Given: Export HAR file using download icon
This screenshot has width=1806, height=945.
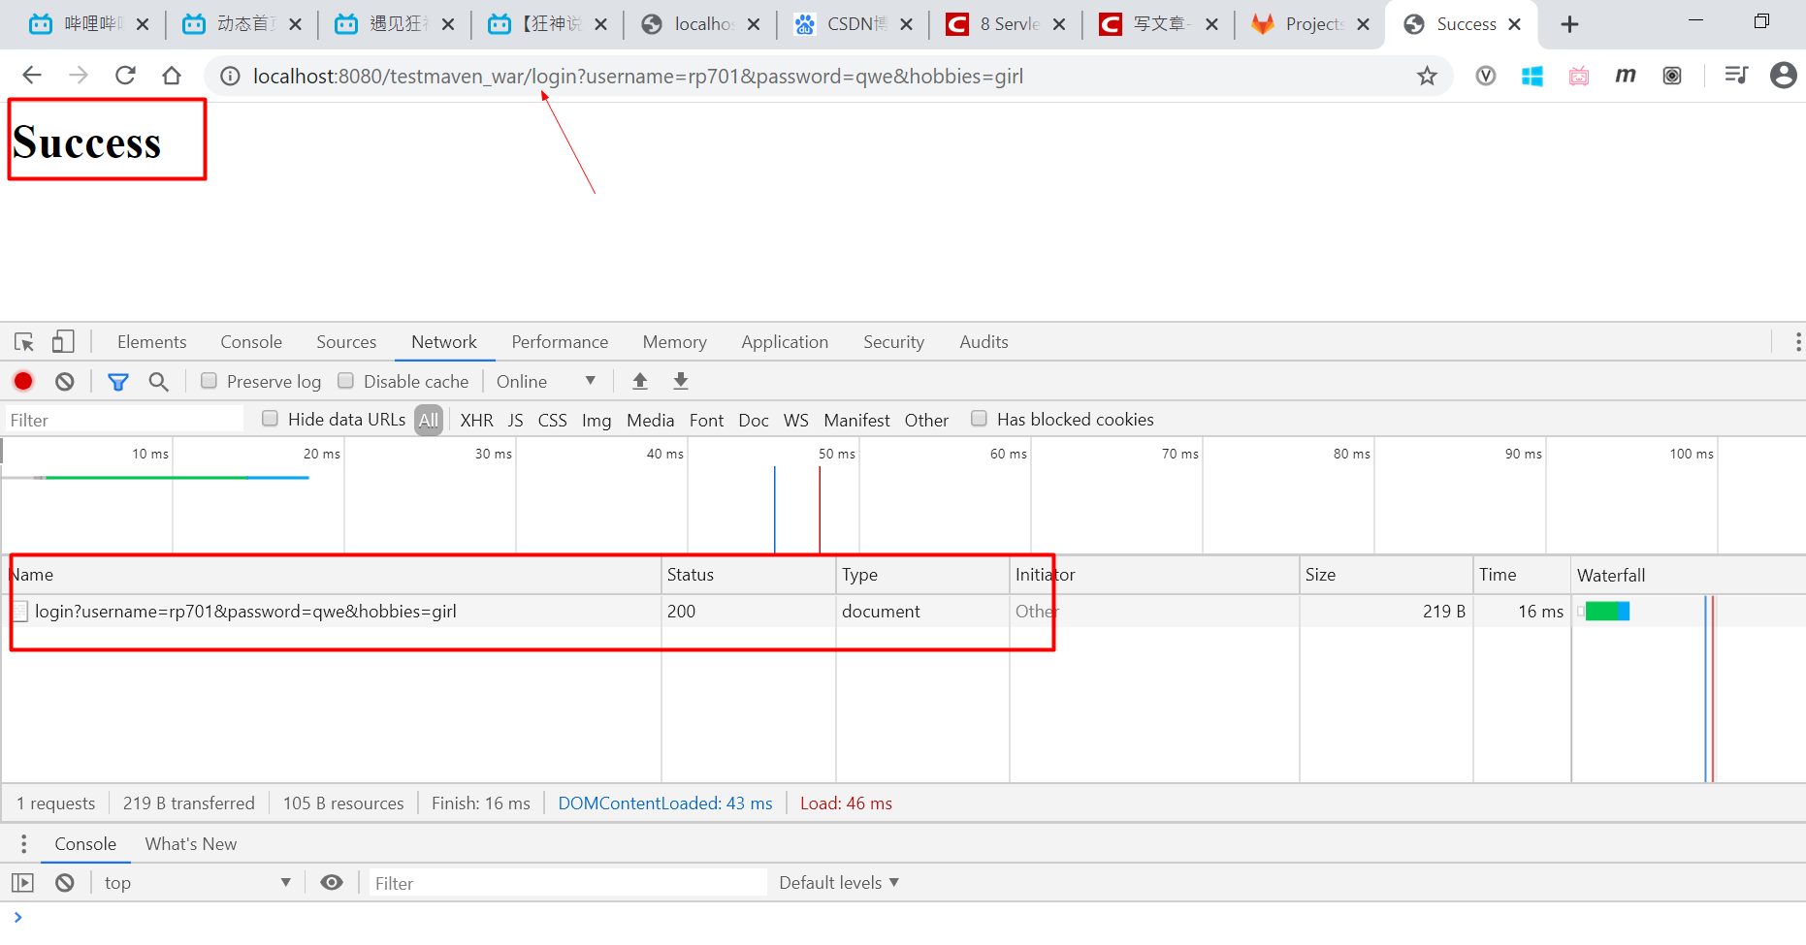Looking at the screenshot, I should pos(680,381).
